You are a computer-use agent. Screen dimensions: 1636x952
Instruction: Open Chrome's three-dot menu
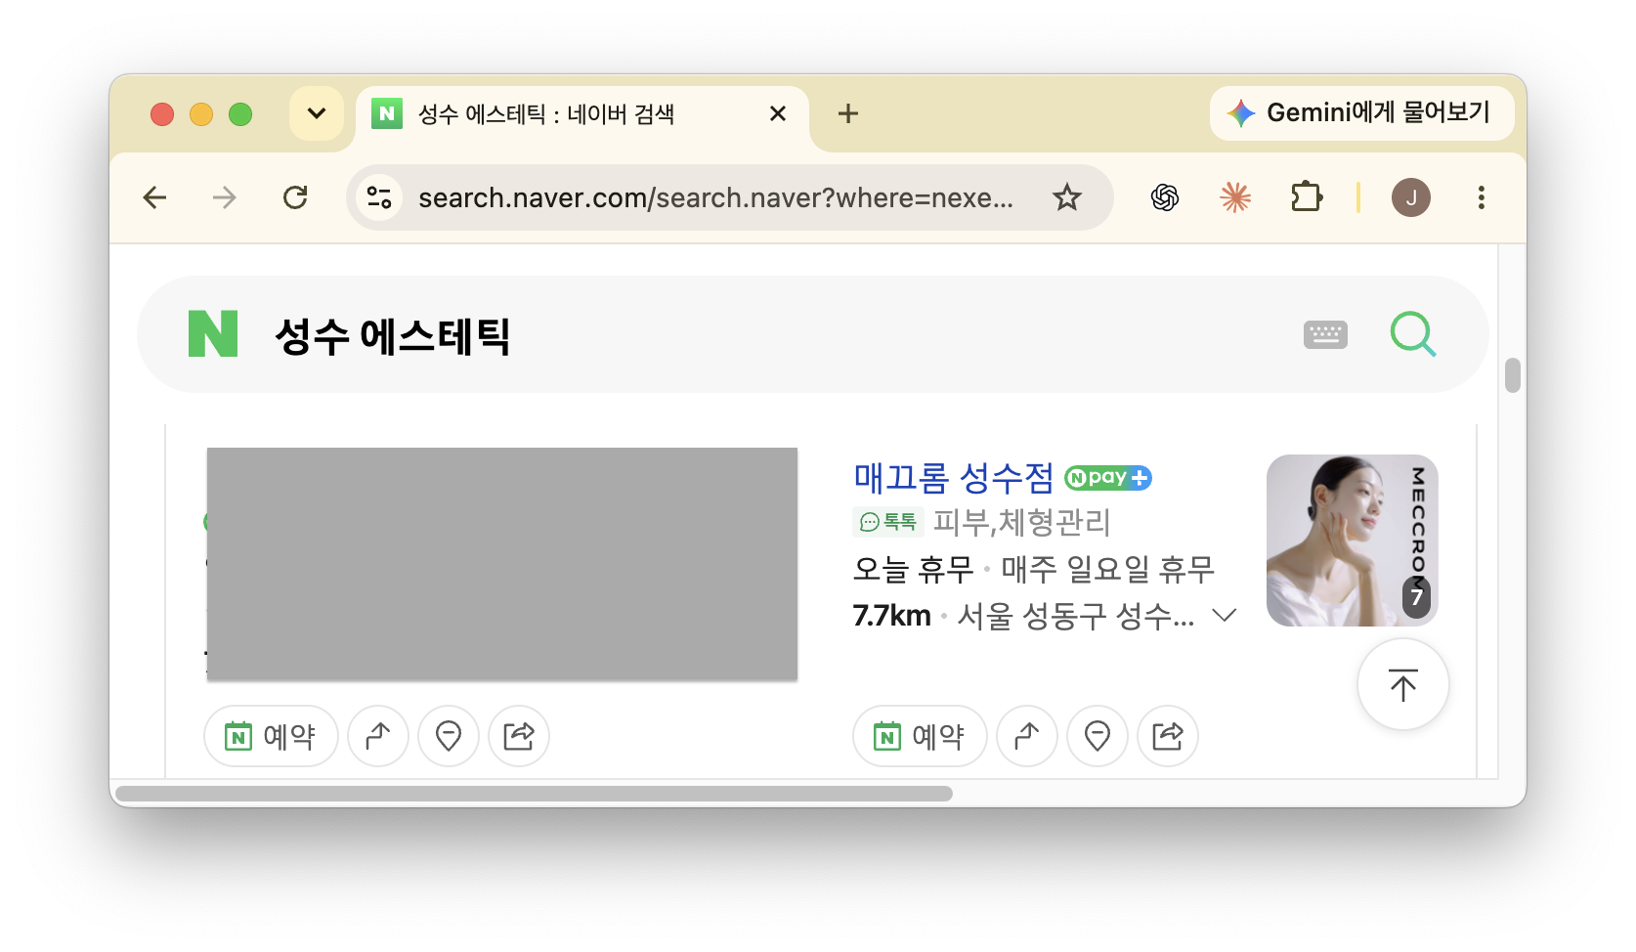coord(1482,197)
